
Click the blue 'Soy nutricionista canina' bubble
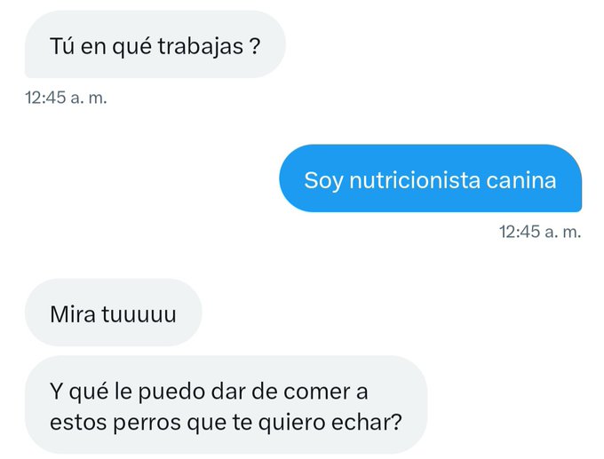tap(430, 178)
